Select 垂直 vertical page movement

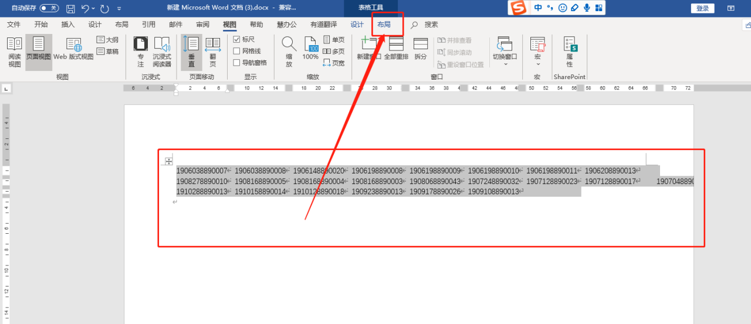(x=191, y=53)
